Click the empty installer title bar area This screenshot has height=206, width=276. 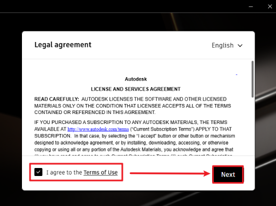pos(123,6)
